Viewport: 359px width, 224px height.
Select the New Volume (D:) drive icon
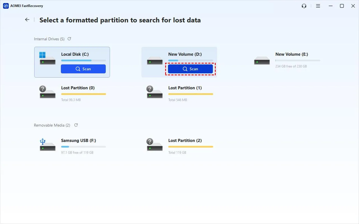tap(155, 60)
